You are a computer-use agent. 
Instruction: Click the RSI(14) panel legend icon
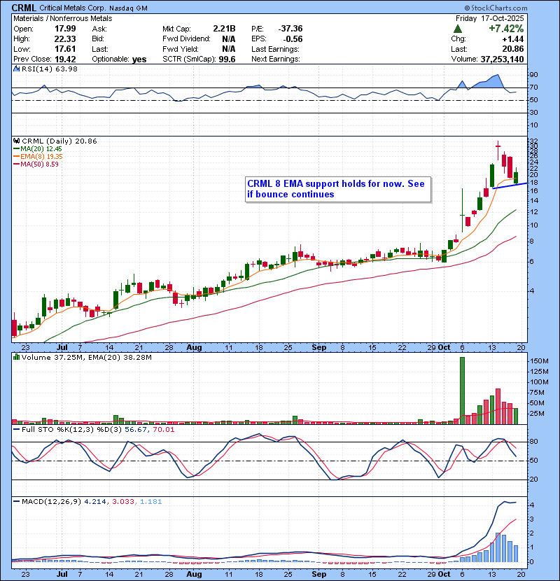pyautogui.click(x=16, y=69)
